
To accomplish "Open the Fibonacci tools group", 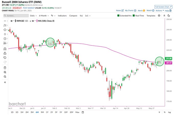I will click(5, 25).
